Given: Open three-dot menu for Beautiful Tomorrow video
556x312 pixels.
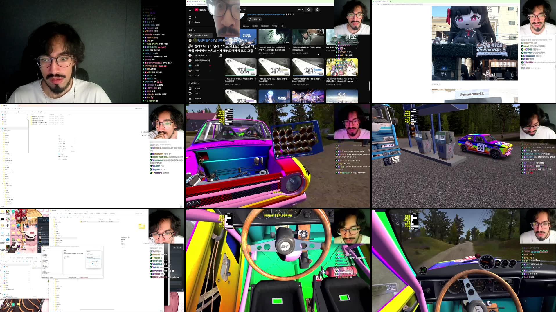Looking at the screenshot, I should (357, 79).
